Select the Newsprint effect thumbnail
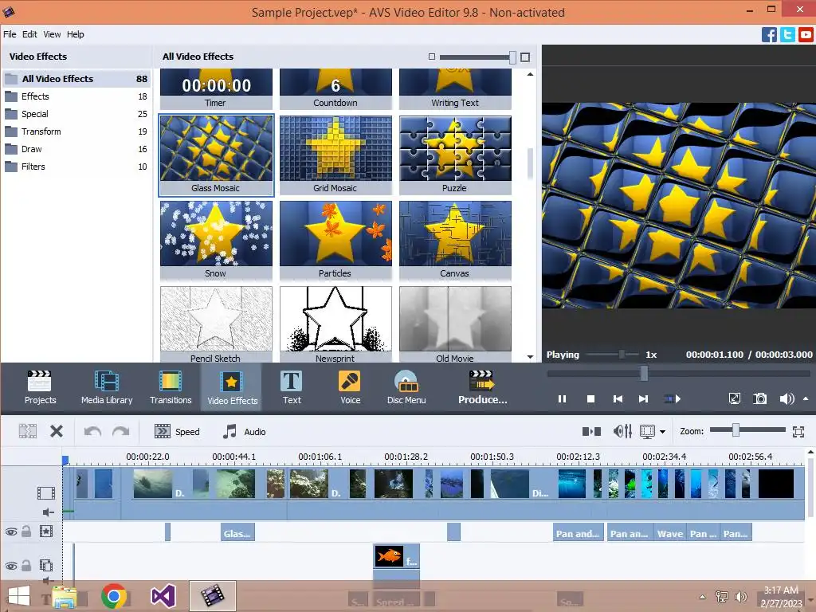Screen dimensions: 816x612 335,324
